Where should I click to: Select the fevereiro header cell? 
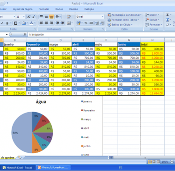(x=37, y=44)
